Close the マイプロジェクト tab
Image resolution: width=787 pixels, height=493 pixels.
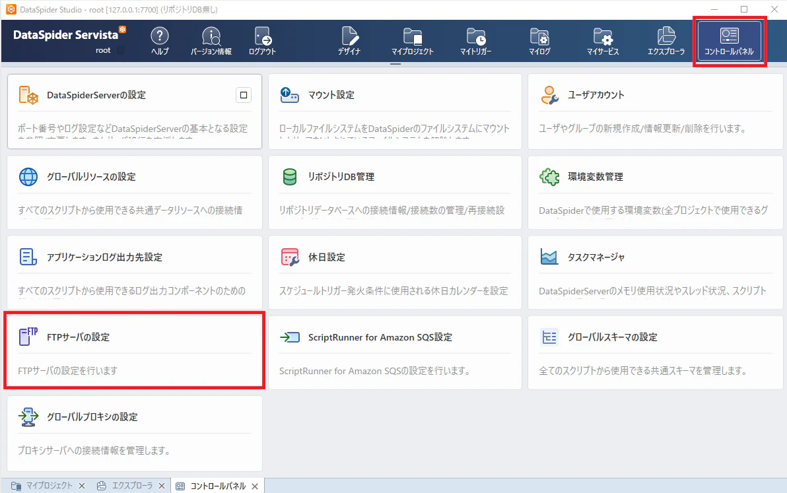[x=82, y=486]
